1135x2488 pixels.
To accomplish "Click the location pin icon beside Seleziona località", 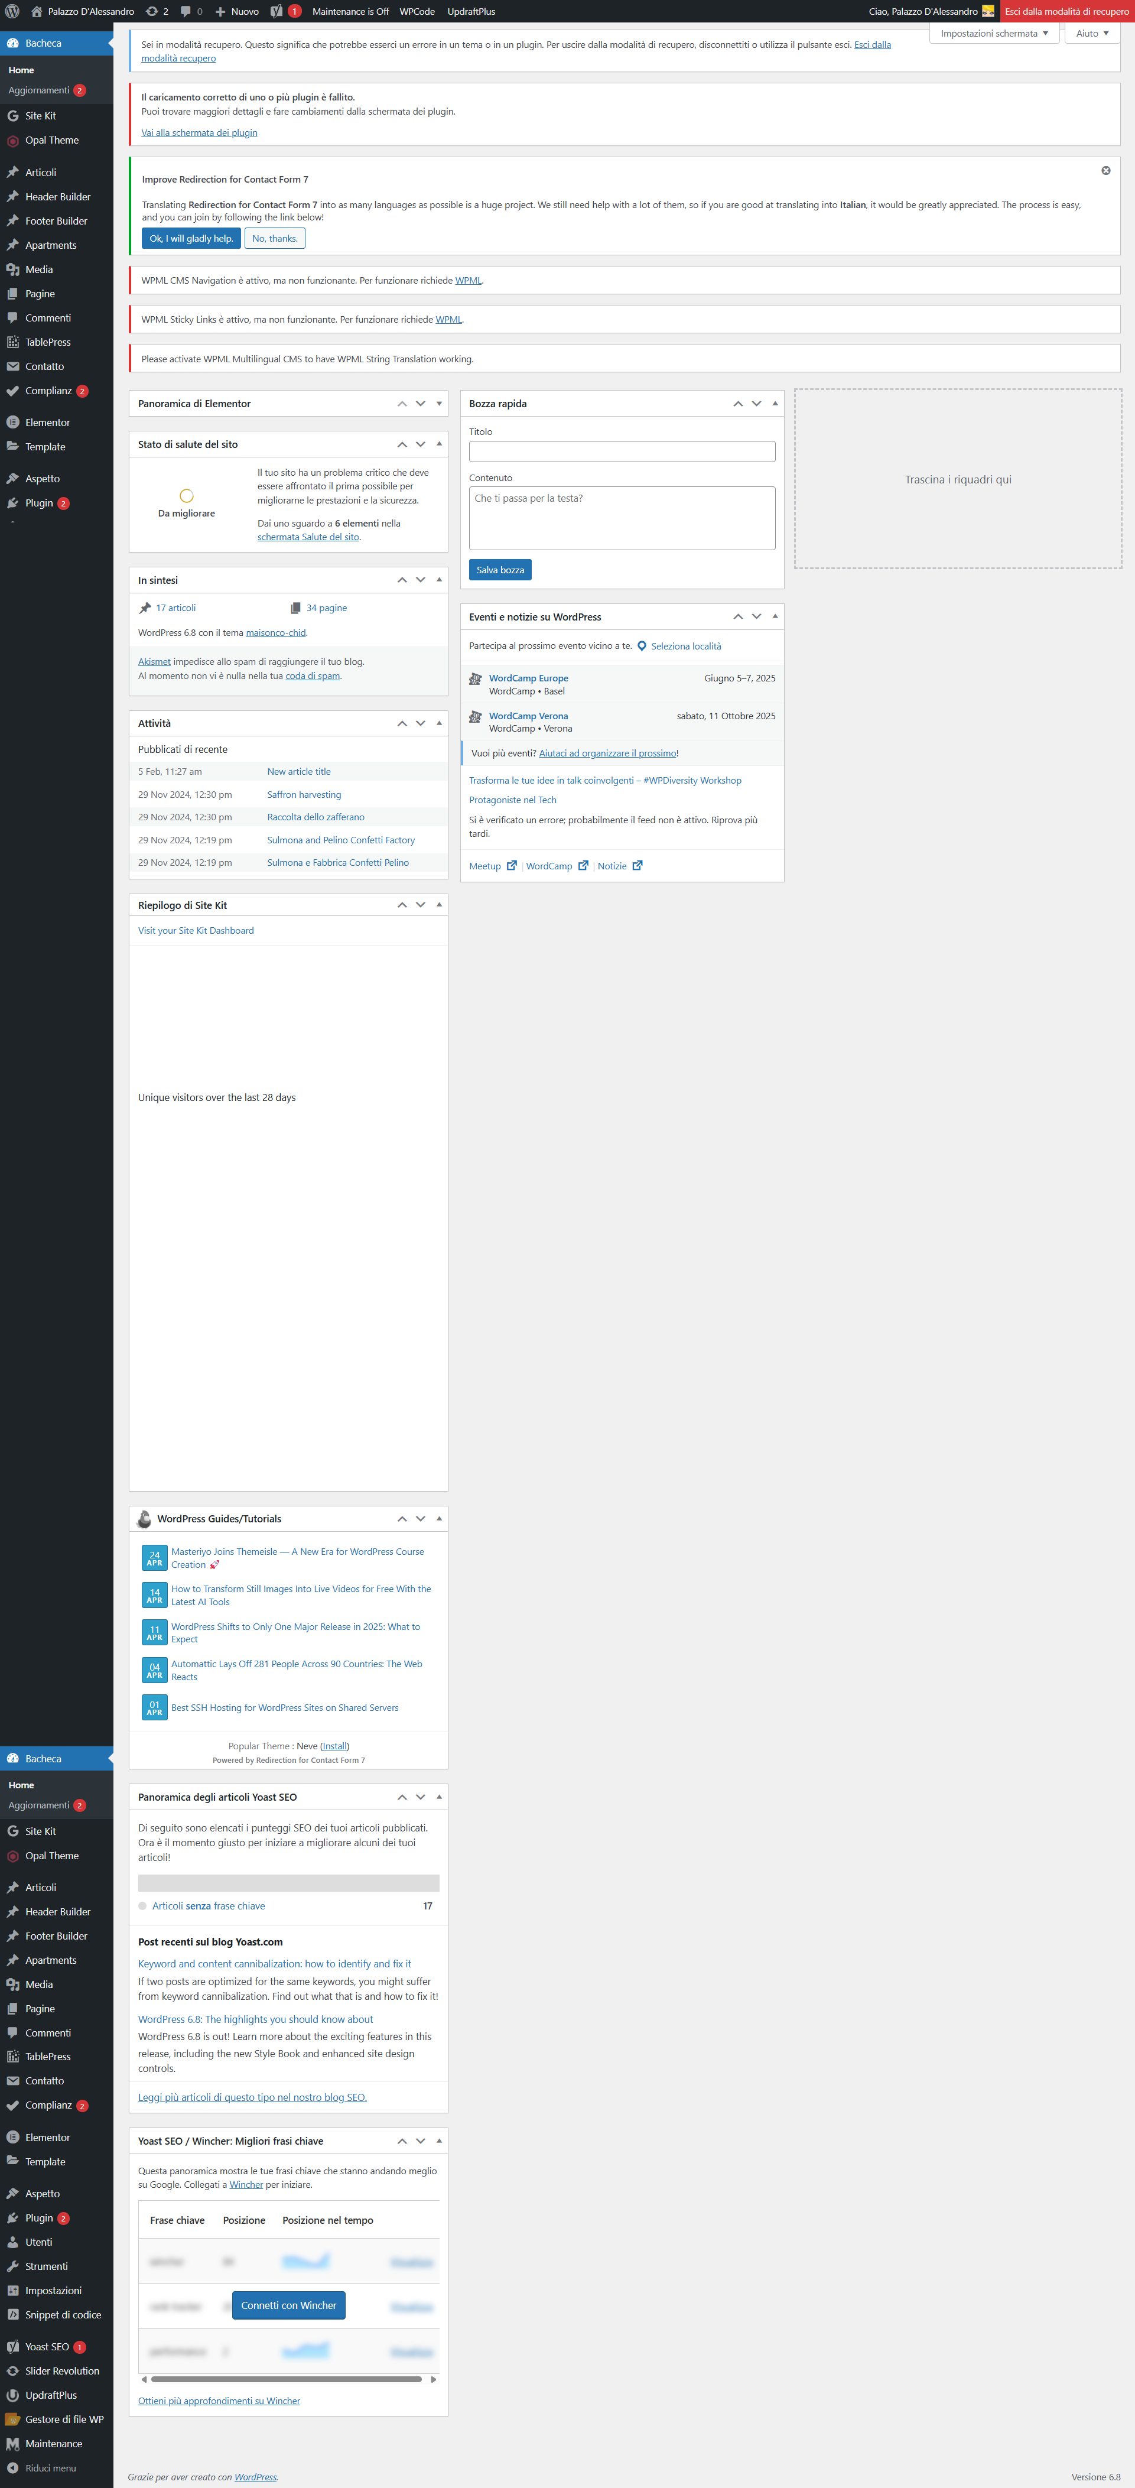I will coord(642,646).
